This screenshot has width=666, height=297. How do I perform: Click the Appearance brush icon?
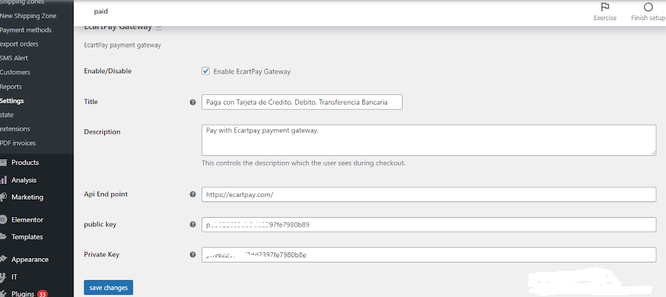pyautogui.click(x=3, y=259)
